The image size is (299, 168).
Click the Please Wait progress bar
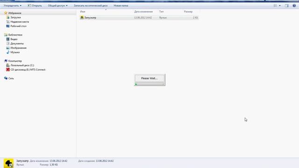149,84
